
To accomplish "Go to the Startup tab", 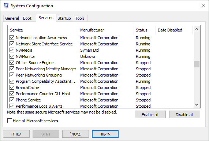I will pyautogui.click(x=64, y=18).
